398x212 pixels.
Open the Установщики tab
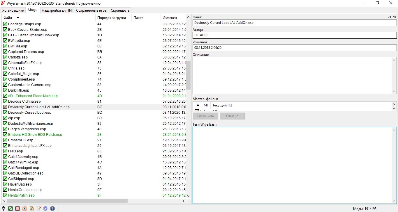(x=13, y=10)
